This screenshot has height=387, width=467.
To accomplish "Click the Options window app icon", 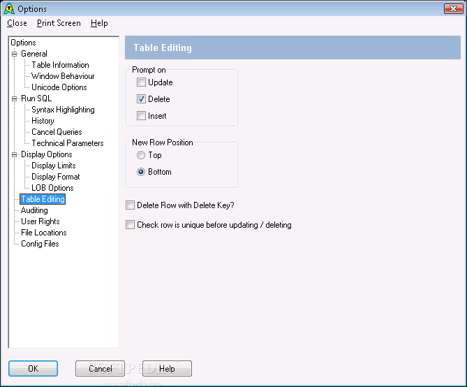I will 9,8.
